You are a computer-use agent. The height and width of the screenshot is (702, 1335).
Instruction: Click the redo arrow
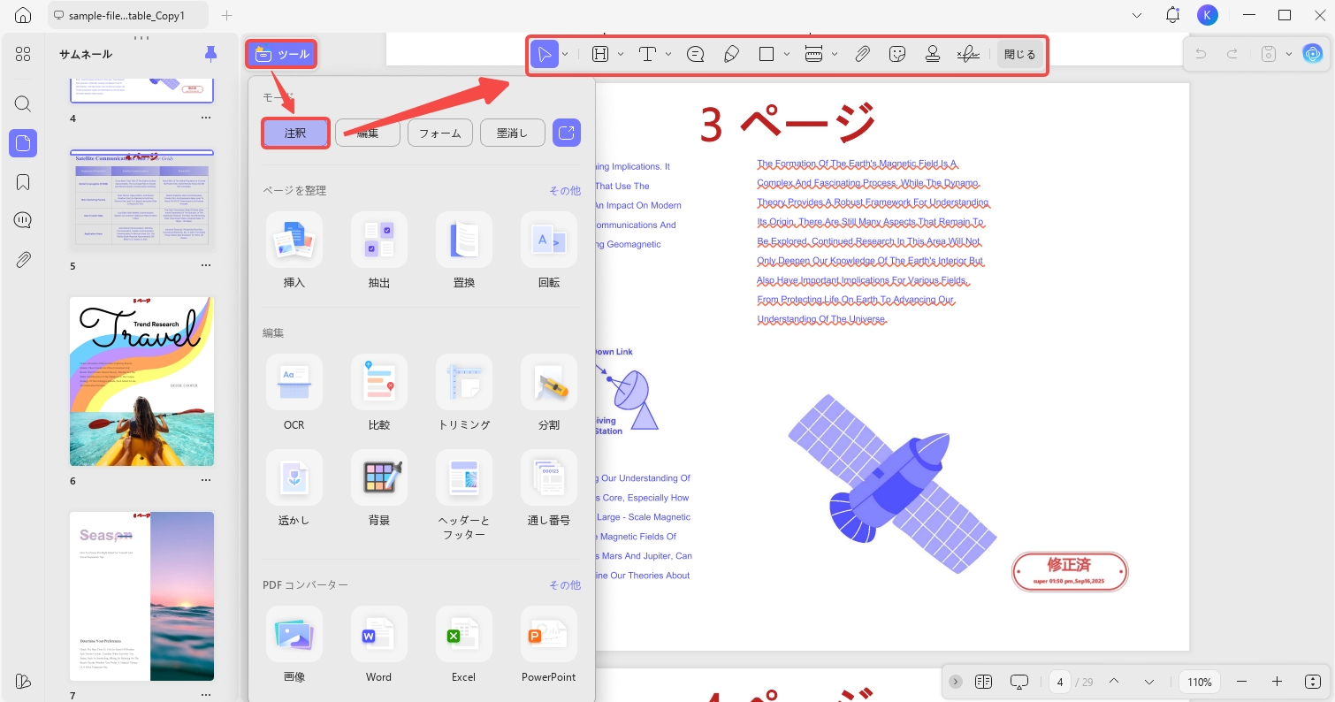(1232, 54)
